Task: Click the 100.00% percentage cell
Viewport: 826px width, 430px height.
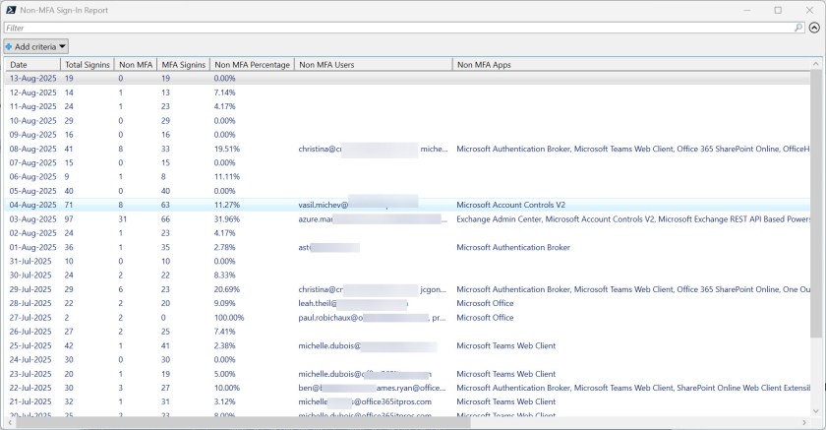Action: pyautogui.click(x=229, y=318)
